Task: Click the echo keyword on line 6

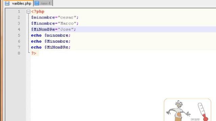Action: (36, 41)
